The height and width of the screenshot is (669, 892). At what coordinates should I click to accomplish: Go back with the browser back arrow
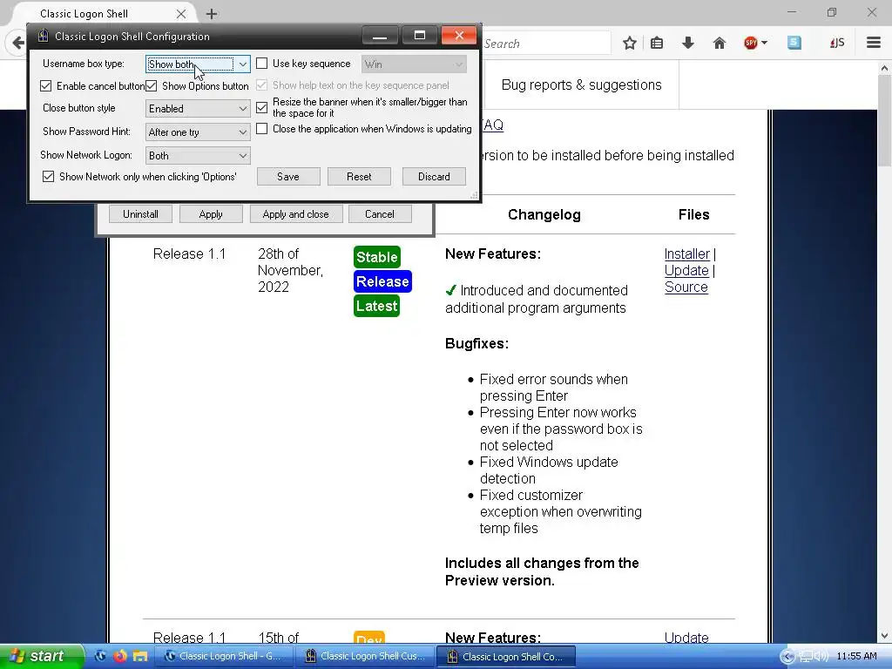(17, 44)
